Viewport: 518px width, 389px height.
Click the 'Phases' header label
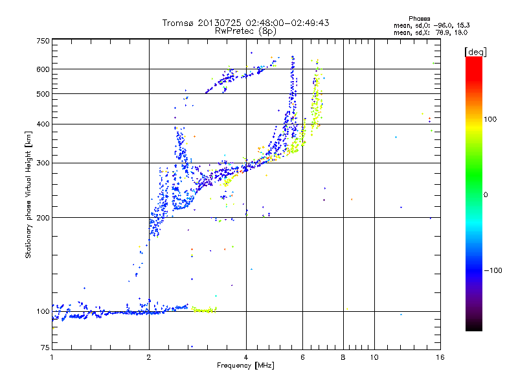click(419, 19)
